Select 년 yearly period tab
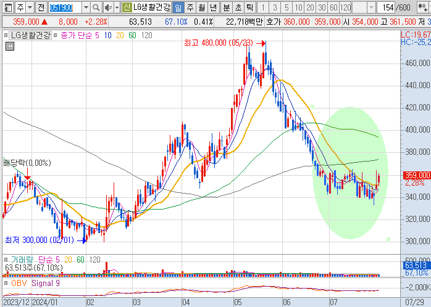431x307 pixels. click(x=213, y=7)
